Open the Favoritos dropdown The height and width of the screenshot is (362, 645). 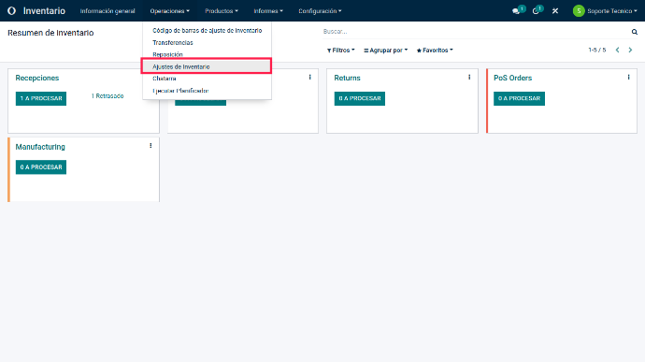coord(435,51)
